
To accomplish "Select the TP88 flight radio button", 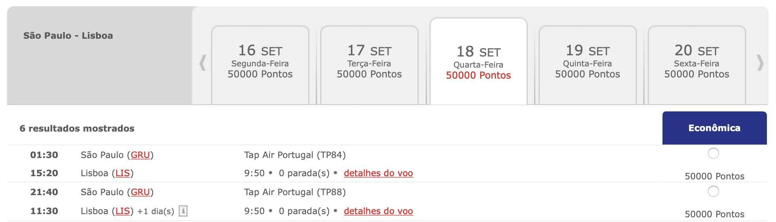I will pyautogui.click(x=713, y=191).
